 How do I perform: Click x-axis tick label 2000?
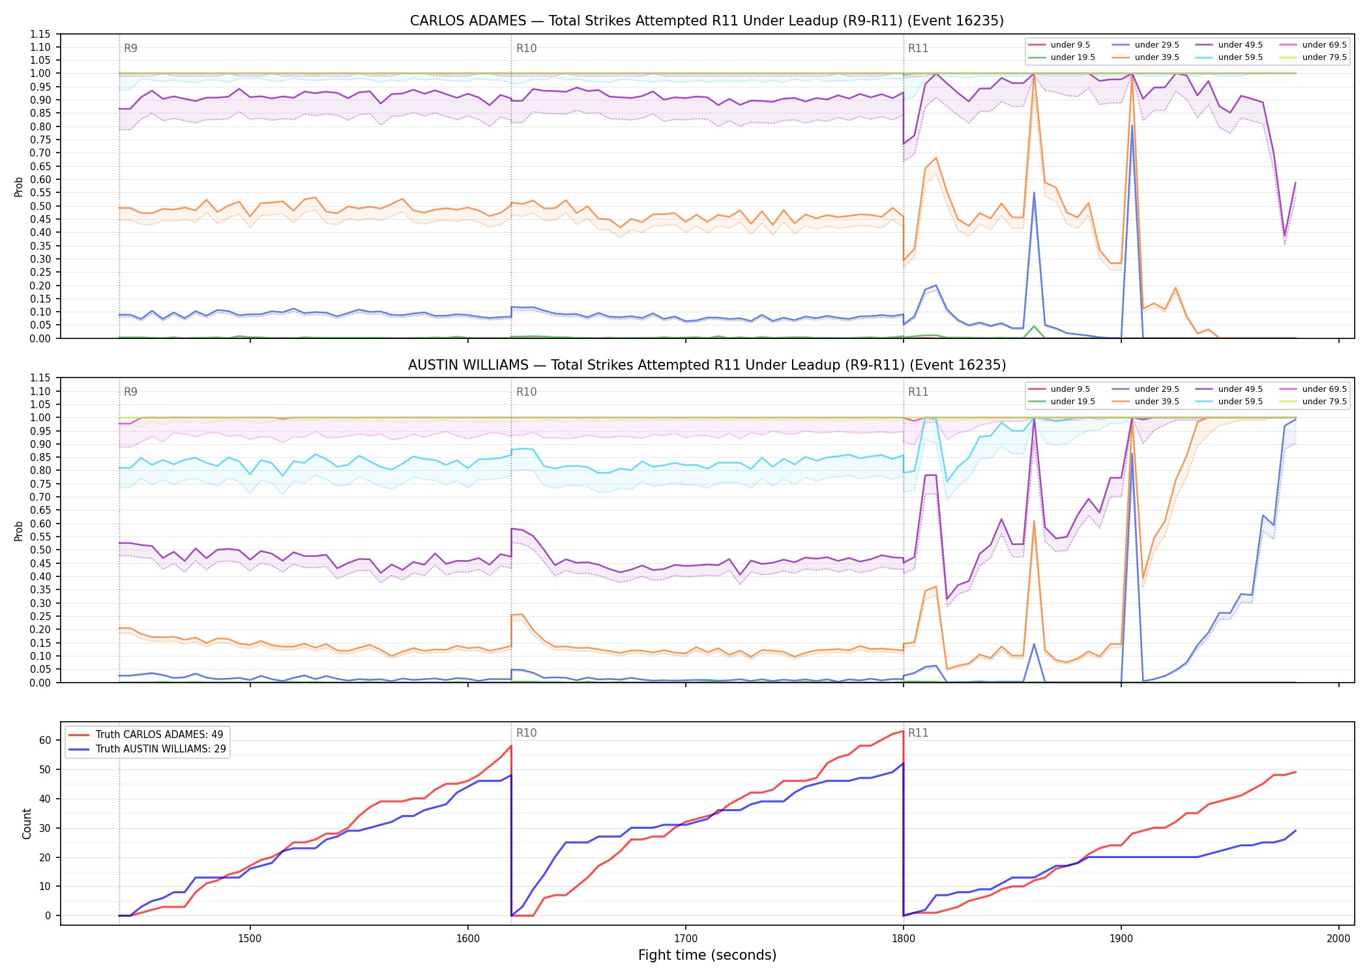pos(1338,938)
